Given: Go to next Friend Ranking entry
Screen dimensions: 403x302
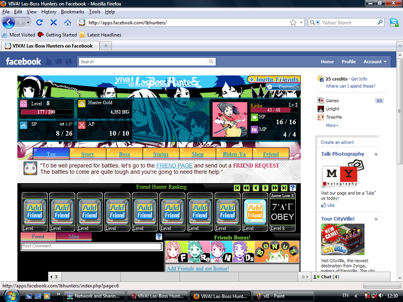Looking at the screenshot, I should 265,188.
